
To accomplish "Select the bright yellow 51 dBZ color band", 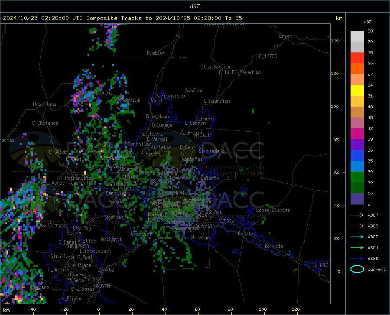I will point(357,91).
